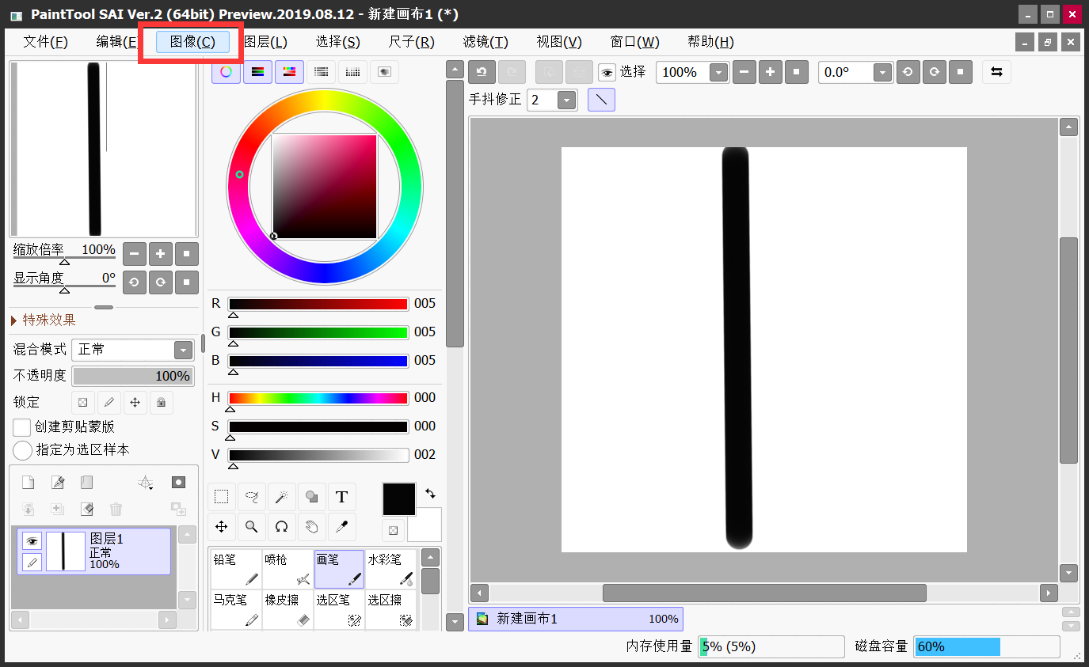Select the rectangular selection tool
The height and width of the screenshot is (667, 1089).
(222, 497)
